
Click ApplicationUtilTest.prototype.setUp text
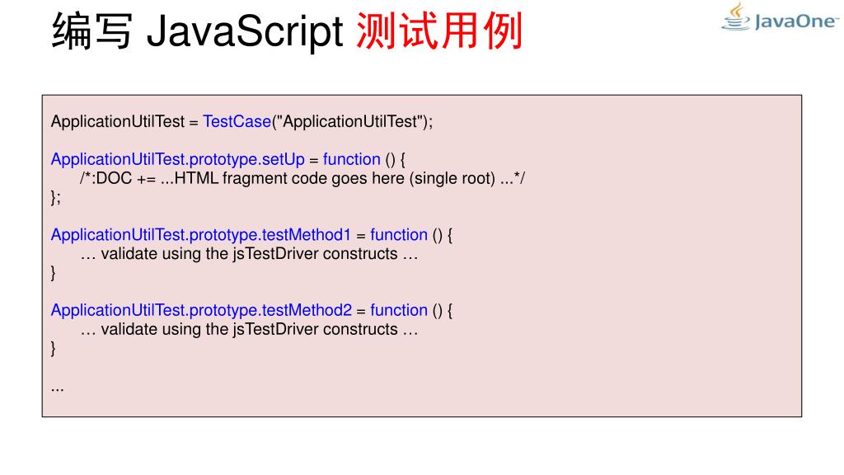pyautogui.click(x=178, y=159)
